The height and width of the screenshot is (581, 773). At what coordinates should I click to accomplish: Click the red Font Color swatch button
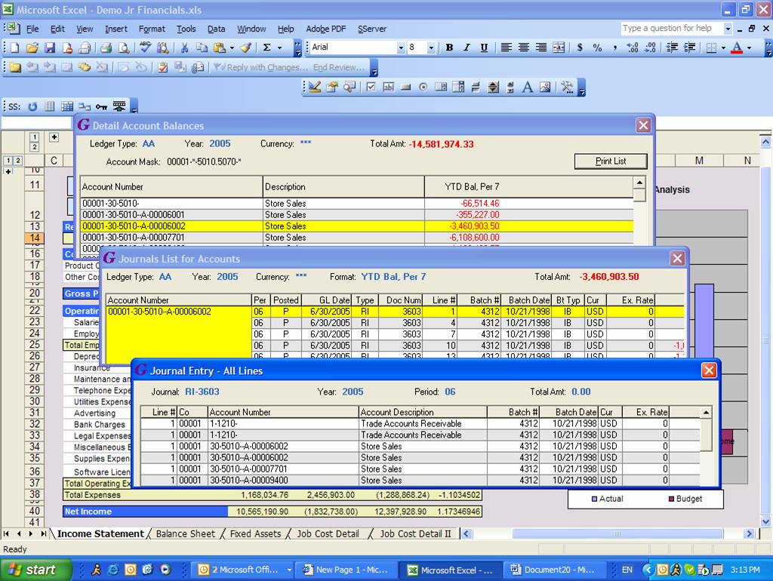[x=737, y=48]
